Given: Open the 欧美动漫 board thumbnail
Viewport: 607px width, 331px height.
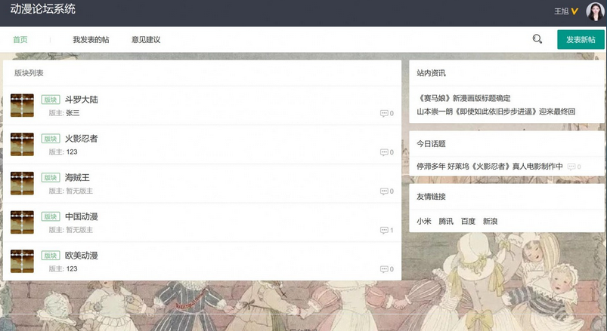Looking at the screenshot, I should 22,261.
